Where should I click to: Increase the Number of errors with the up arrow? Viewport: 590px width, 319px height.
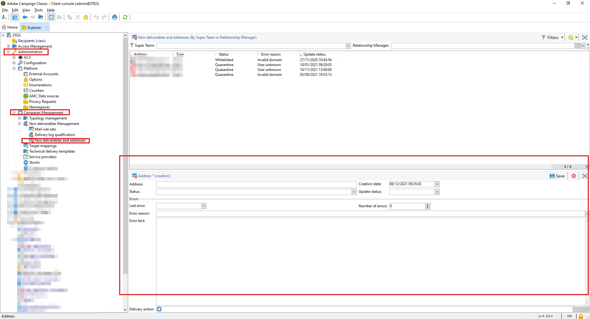click(x=427, y=205)
